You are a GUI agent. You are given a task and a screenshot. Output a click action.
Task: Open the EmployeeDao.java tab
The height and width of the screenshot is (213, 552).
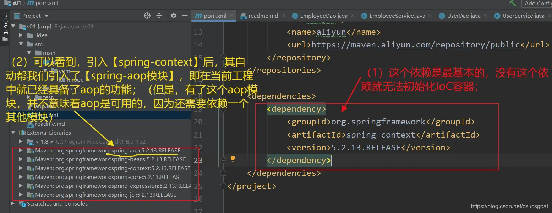(323, 16)
